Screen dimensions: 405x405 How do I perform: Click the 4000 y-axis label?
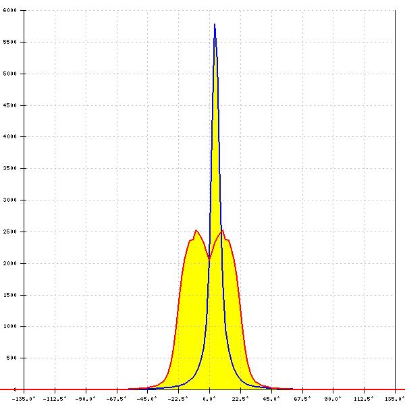[10, 136]
